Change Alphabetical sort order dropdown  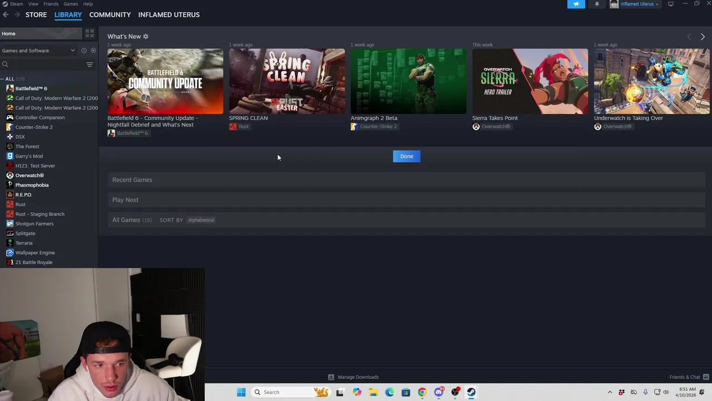201,220
